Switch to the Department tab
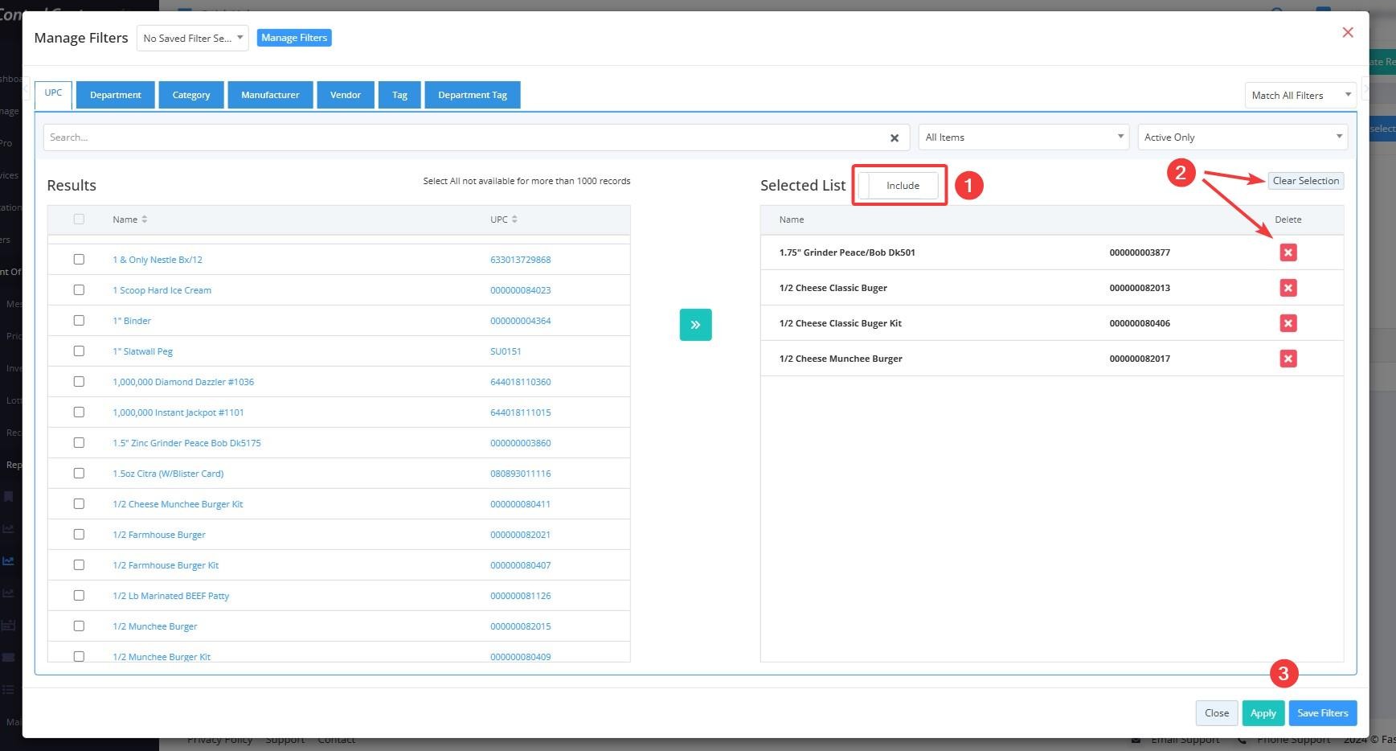Viewport: 1396px width, 751px height. click(116, 95)
